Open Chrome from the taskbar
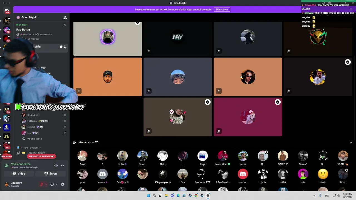The height and width of the screenshot is (200, 356). tap(196, 196)
